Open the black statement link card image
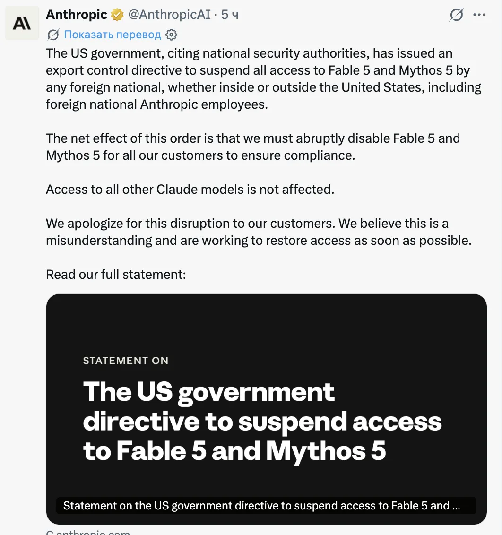 click(267, 409)
